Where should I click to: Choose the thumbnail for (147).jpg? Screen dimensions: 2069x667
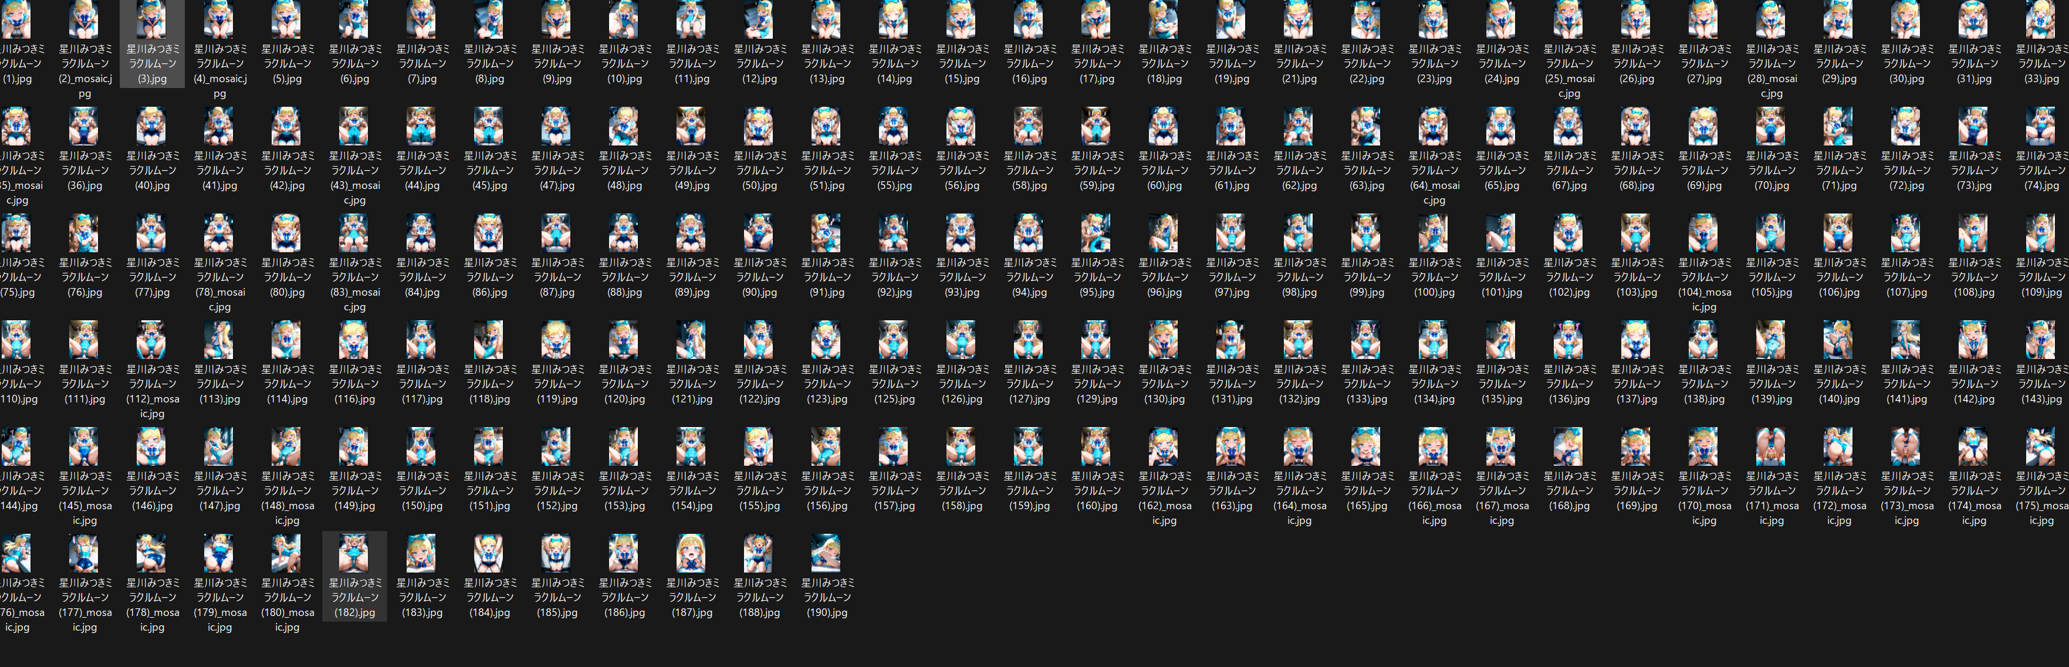coord(219,446)
